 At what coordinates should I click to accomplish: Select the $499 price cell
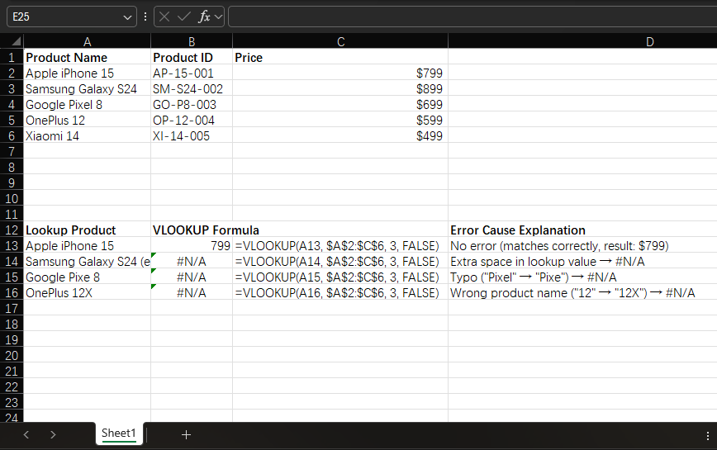pos(340,136)
